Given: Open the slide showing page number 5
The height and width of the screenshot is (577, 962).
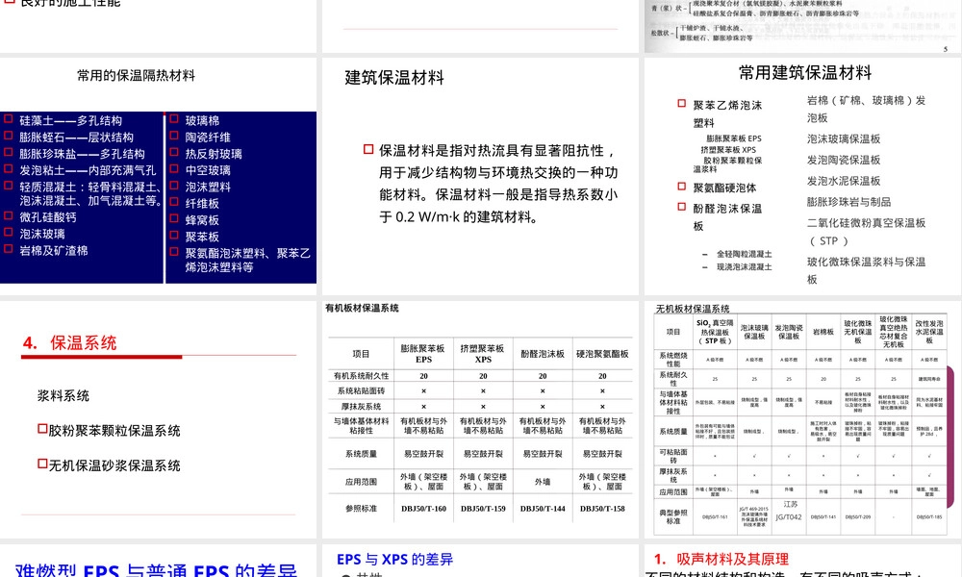Looking at the screenshot, I should (x=803, y=26).
